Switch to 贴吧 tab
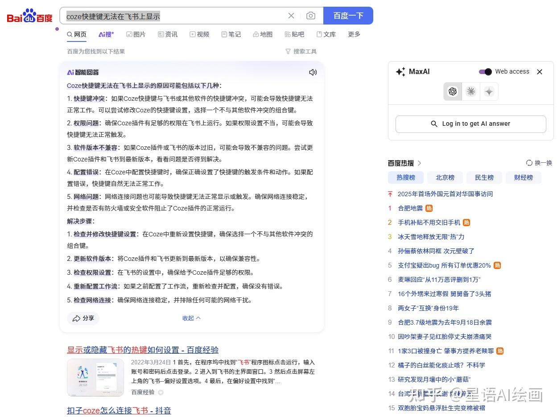Screen dimensions: 557x417 pyautogui.click(x=294, y=34)
